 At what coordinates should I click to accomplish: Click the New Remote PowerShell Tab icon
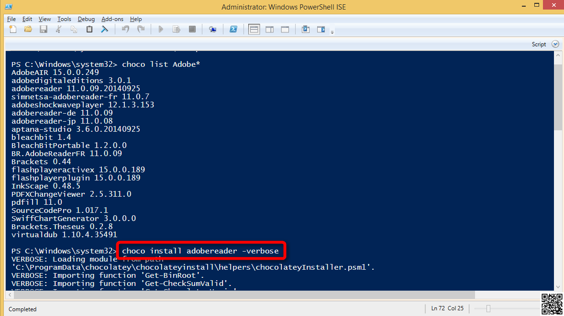click(x=213, y=30)
